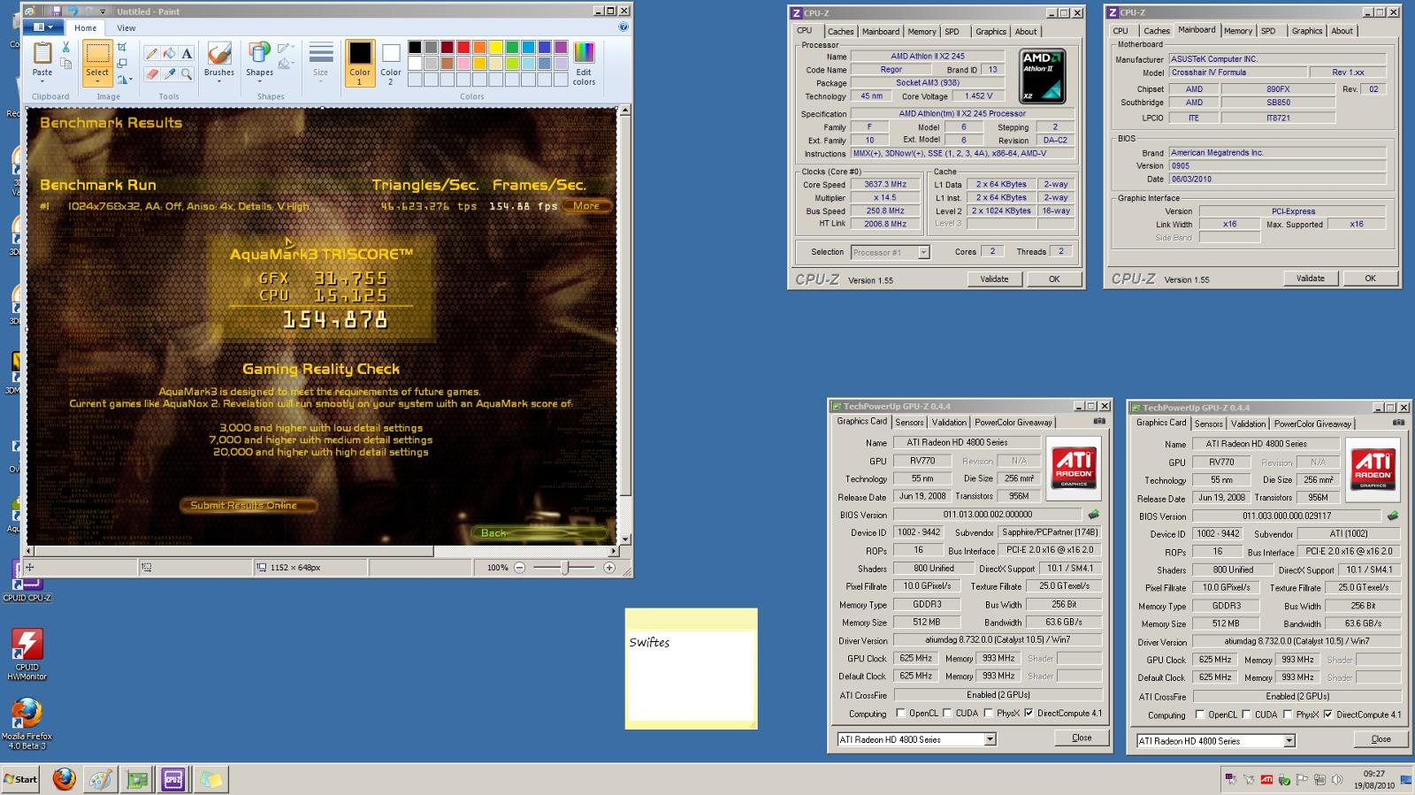Viewport: 1415px width, 795px height.
Task: Zoom in using the plus button in Paint
Action: 609,568
